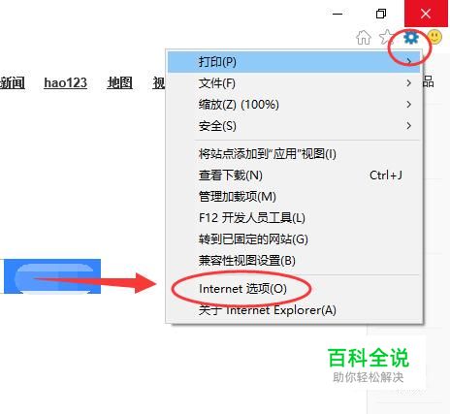Open the 地图 link
Viewport: 450px width, 414px height.
(x=119, y=82)
